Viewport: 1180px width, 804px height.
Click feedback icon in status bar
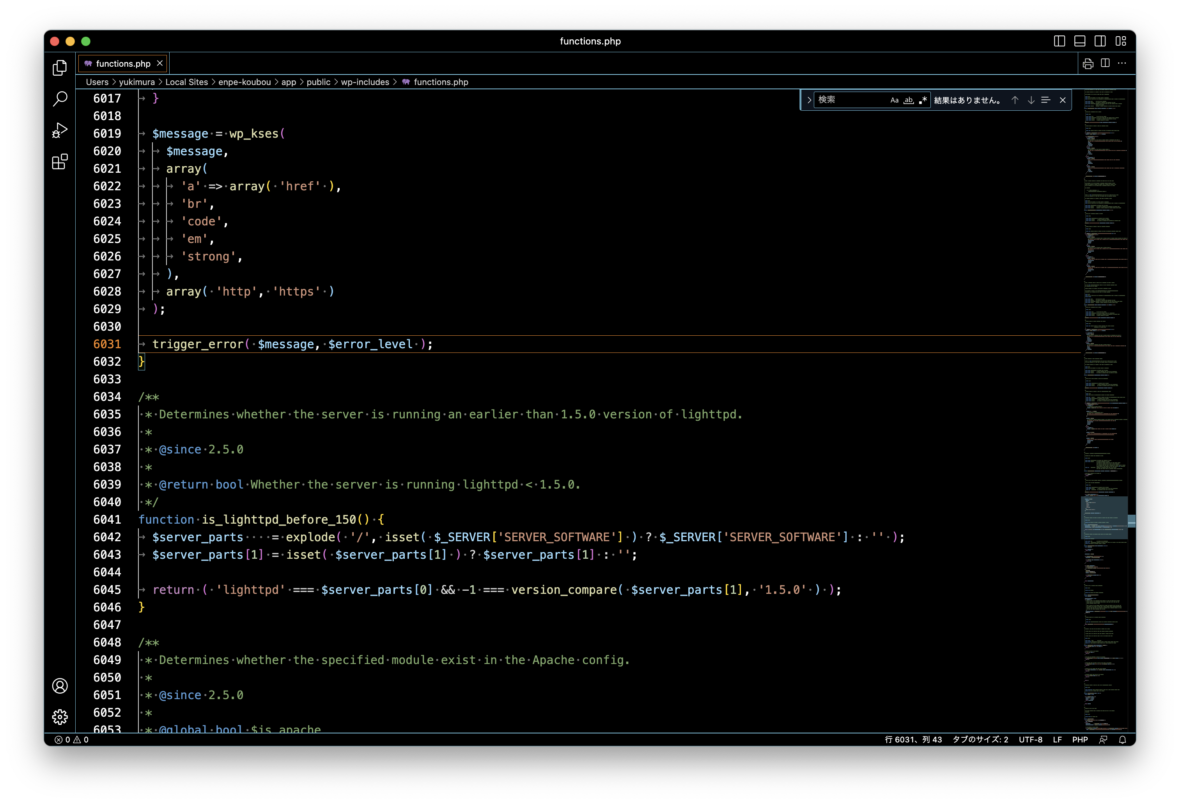(x=1103, y=740)
